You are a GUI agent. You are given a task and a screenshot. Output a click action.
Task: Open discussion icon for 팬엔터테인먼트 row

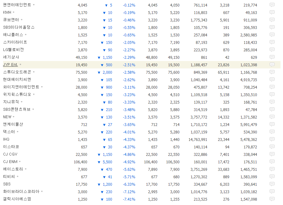point(272,5)
